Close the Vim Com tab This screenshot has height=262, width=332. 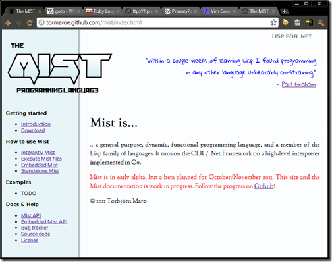235,11
